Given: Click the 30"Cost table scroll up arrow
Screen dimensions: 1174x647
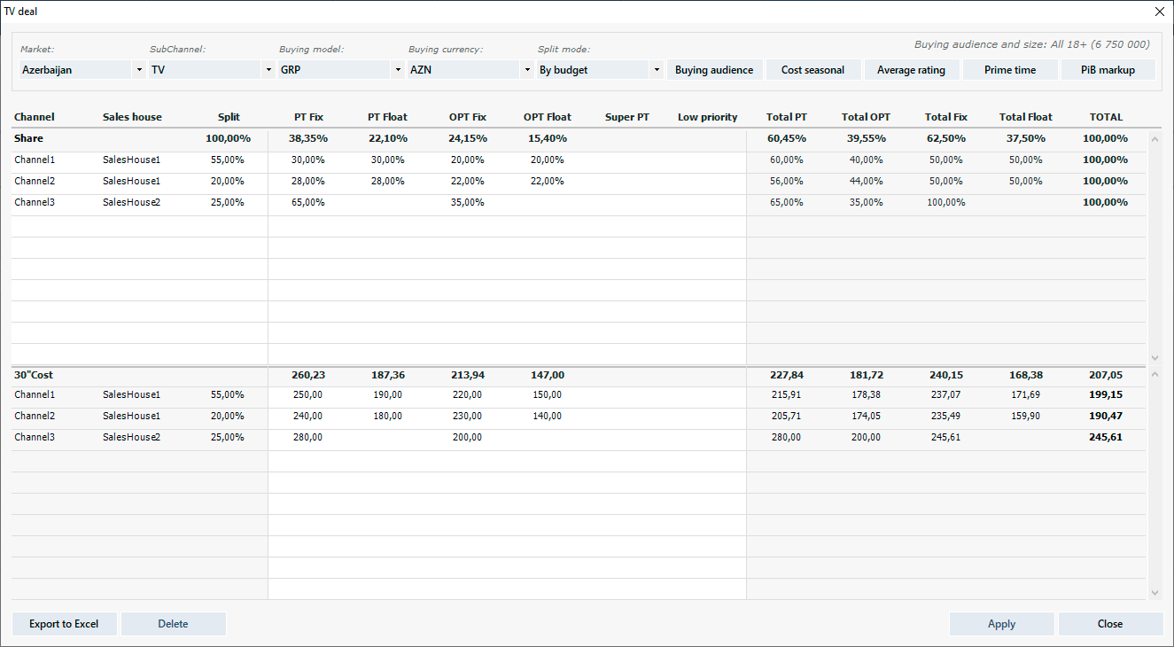Looking at the screenshot, I should coord(1154,374).
